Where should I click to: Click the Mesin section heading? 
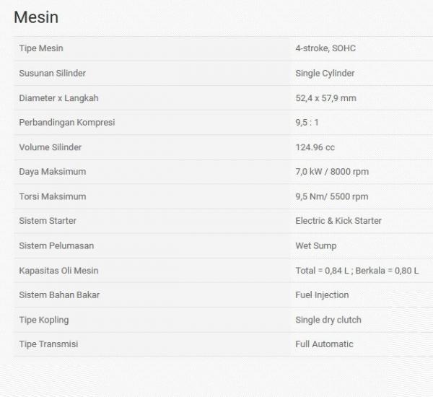tap(36, 17)
